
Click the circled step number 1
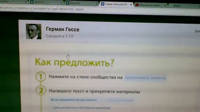pos(41,77)
